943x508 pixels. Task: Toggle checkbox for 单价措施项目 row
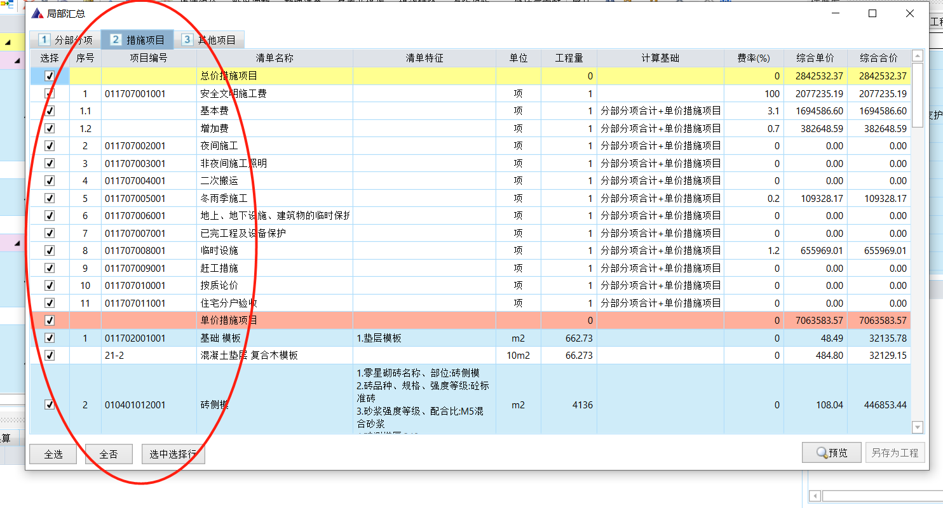tap(50, 321)
